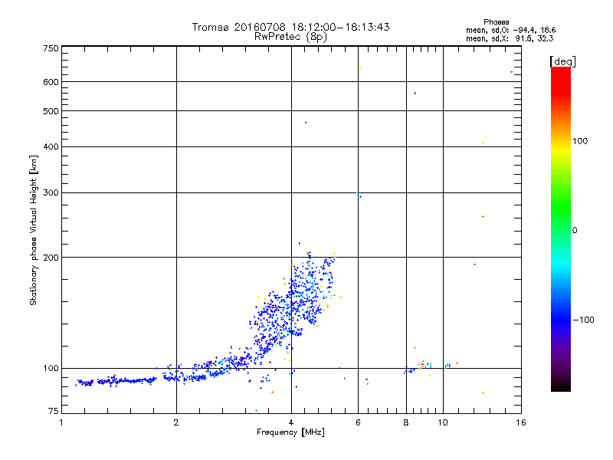Click the x-axis tick label '4'
This screenshot has height=460, width=613.
pos(291,422)
